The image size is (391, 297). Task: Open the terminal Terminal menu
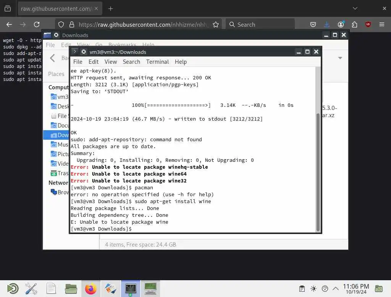[157, 61]
